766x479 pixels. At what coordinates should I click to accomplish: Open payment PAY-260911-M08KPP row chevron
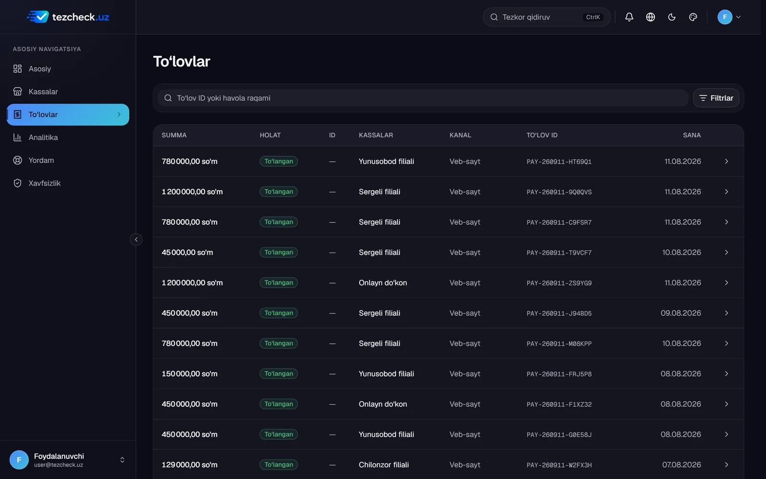click(726, 343)
